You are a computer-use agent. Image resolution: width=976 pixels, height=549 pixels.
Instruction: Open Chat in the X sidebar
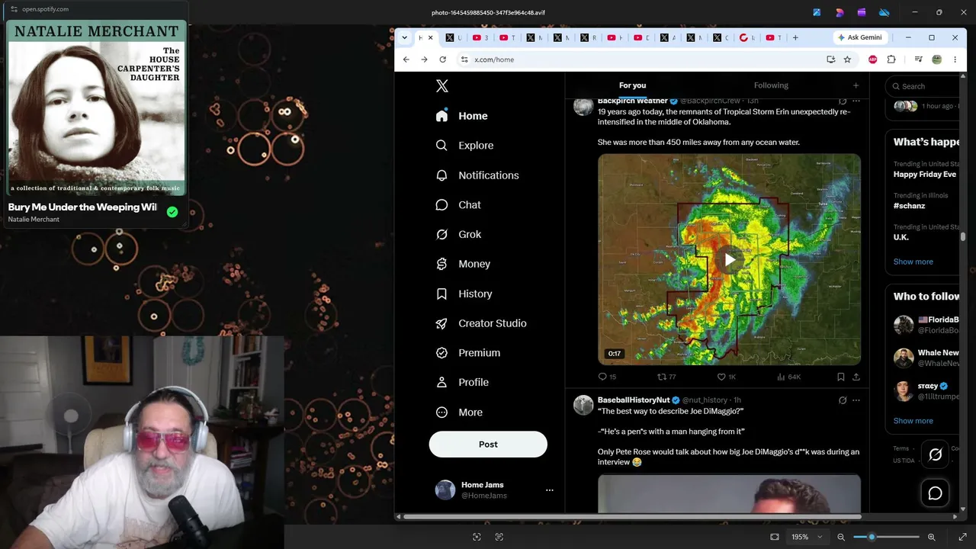(458, 205)
